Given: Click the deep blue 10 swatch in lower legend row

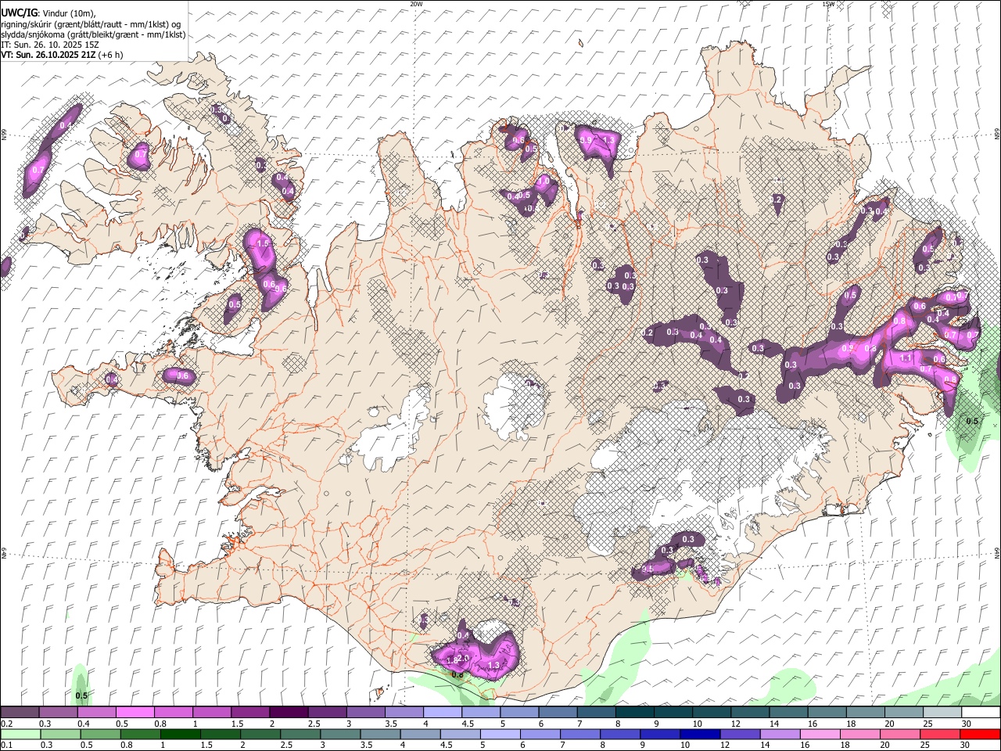Looking at the screenshot, I should tap(699, 734).
